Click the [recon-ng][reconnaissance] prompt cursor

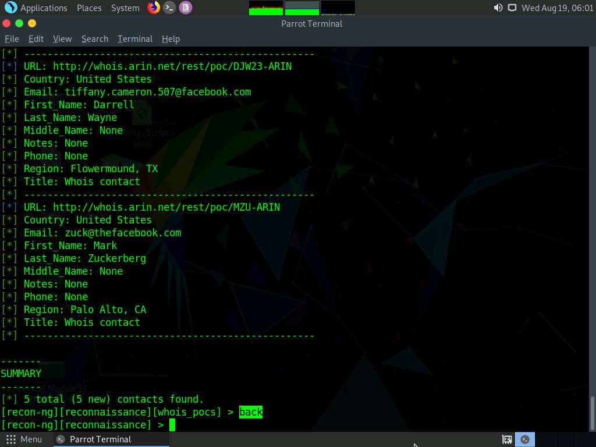pos(172,425)
